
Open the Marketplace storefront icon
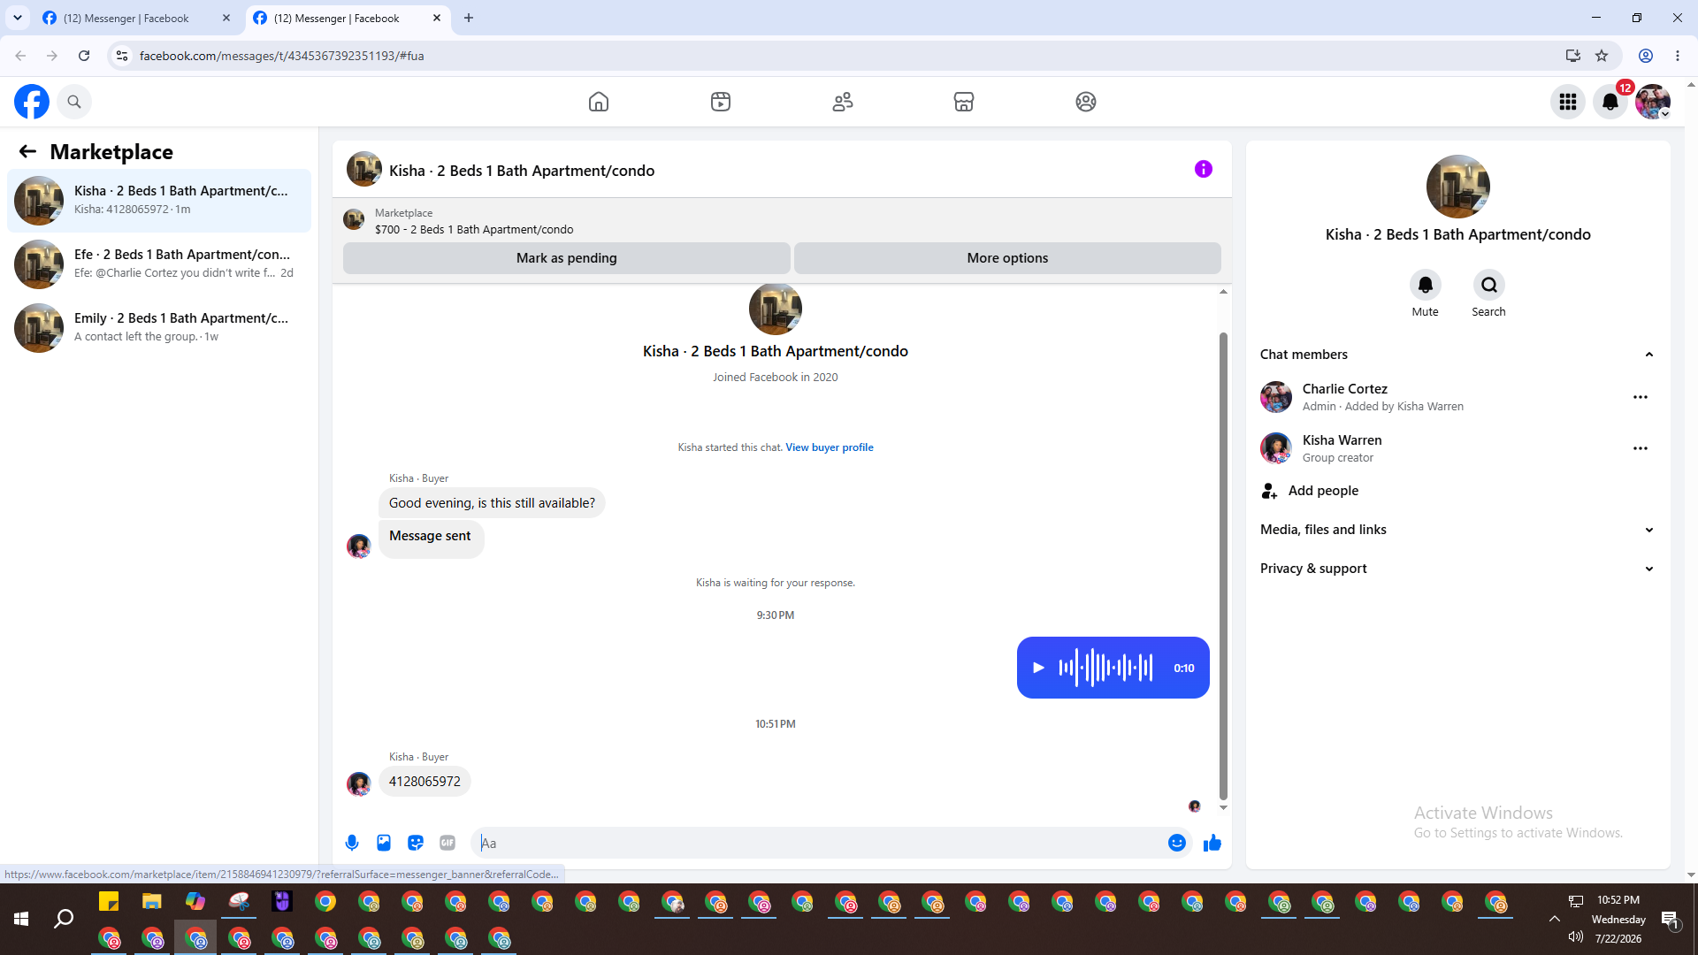point(964,102)
